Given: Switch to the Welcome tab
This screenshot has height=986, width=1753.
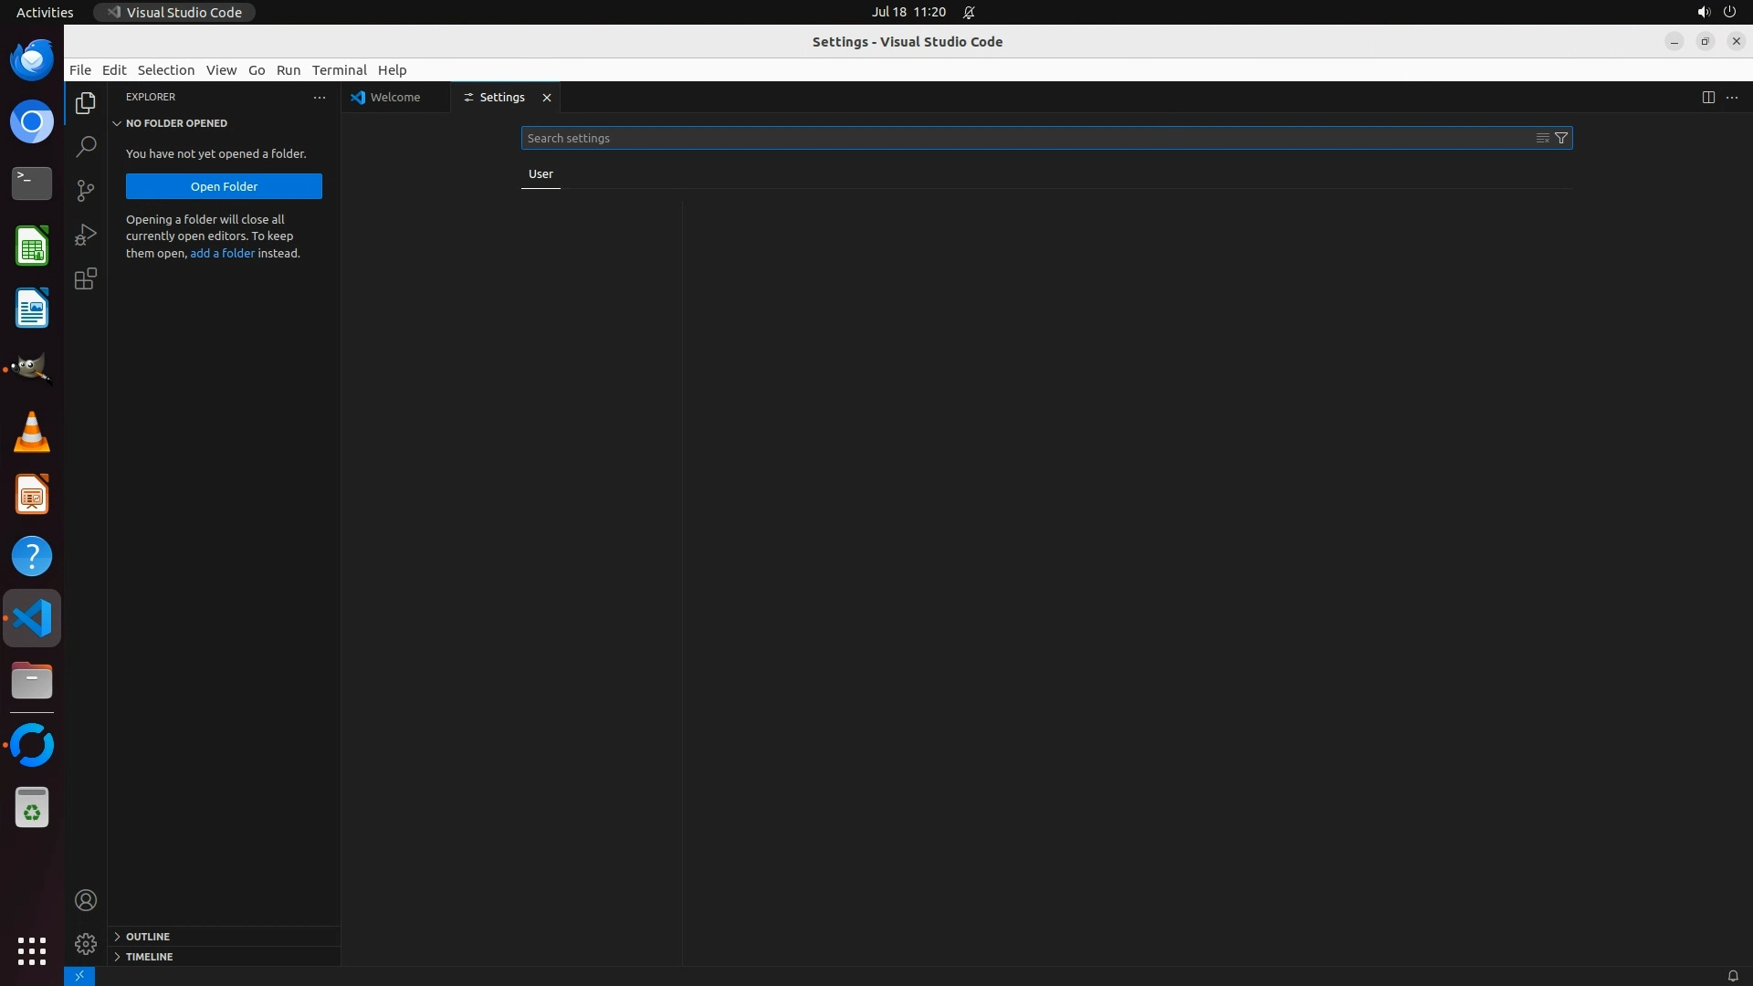Looking at the screenshot, I should pyautogui.click(x=394, y=97).
